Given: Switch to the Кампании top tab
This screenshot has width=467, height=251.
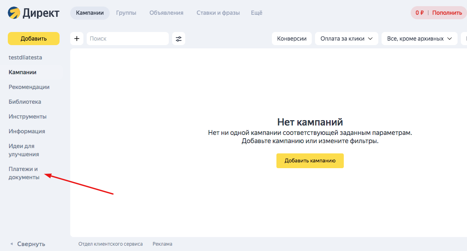Looking at the screenshot, I should point(90,13).
